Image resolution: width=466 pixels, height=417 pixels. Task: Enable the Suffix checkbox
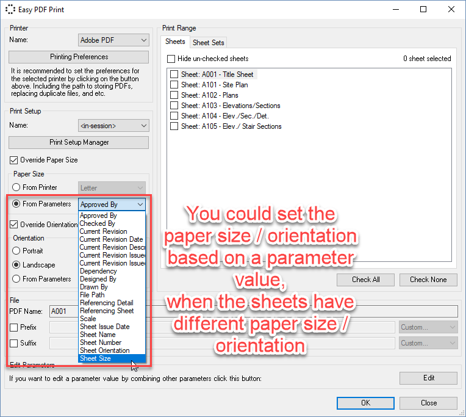click(x=13, y=343)
